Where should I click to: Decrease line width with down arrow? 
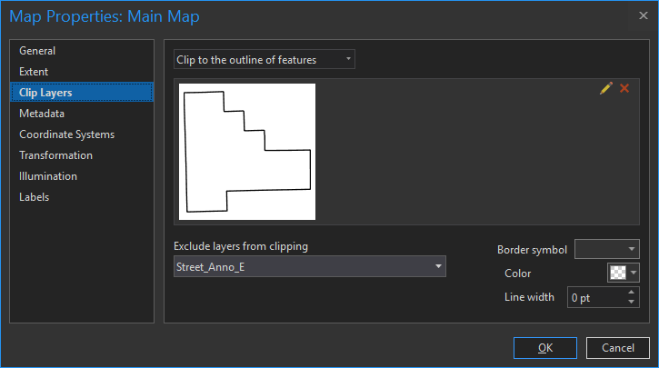click(632, 303)
